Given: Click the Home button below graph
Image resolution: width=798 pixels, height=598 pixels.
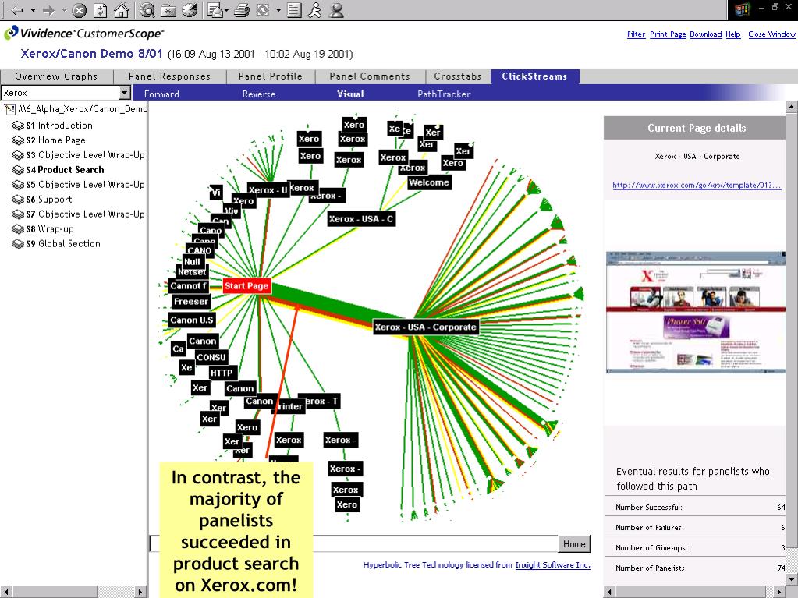Looking at the screenshot, I should (574, 544).
